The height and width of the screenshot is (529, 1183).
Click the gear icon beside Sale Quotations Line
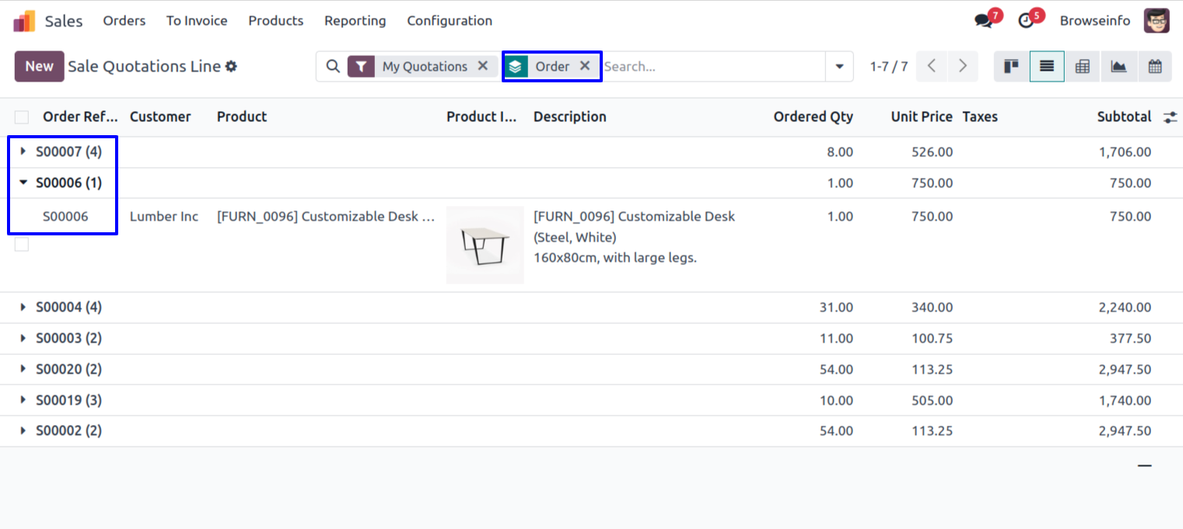pyautogui.click(x=231, y=67)
